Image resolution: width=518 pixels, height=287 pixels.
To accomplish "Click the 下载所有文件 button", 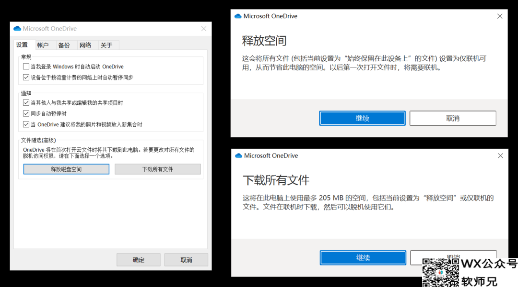I will (157, 169).
